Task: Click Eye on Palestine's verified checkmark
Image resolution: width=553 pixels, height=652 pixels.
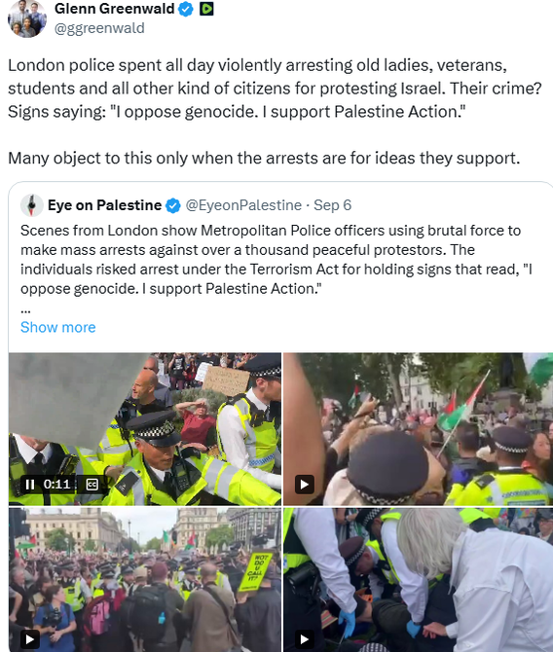Action: pyautogui.click(x=173, y=205)
